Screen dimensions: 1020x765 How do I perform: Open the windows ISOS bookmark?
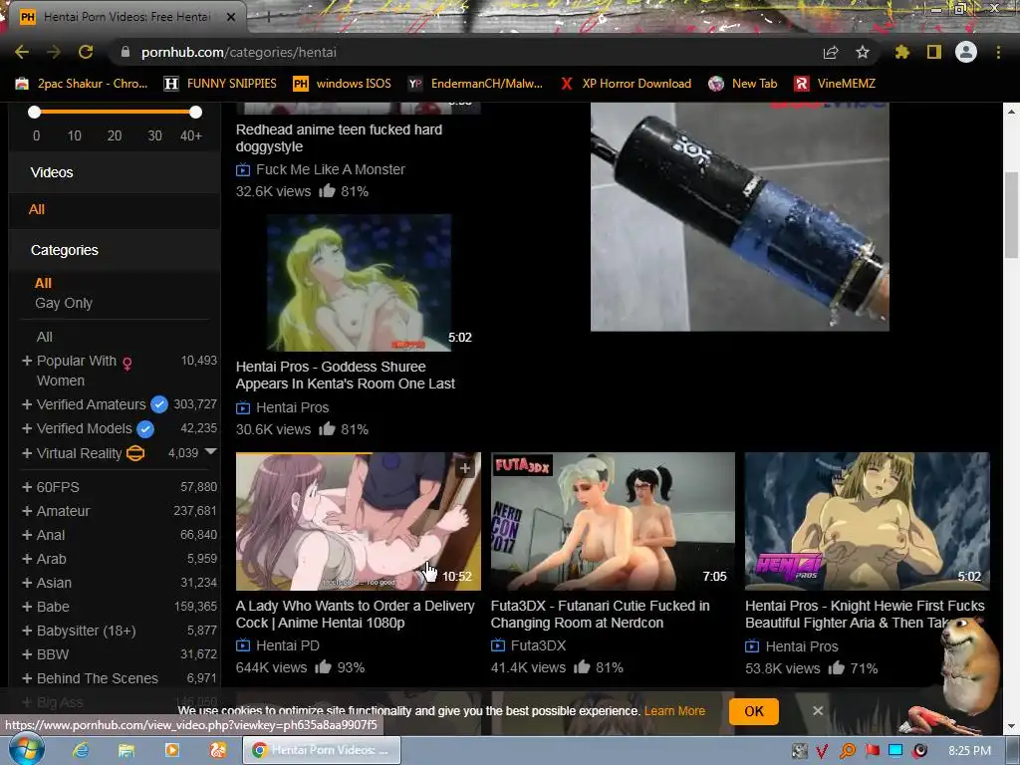[343, 84]
